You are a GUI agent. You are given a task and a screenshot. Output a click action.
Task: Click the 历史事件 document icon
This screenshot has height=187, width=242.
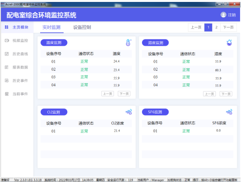[x=7, y=80]
